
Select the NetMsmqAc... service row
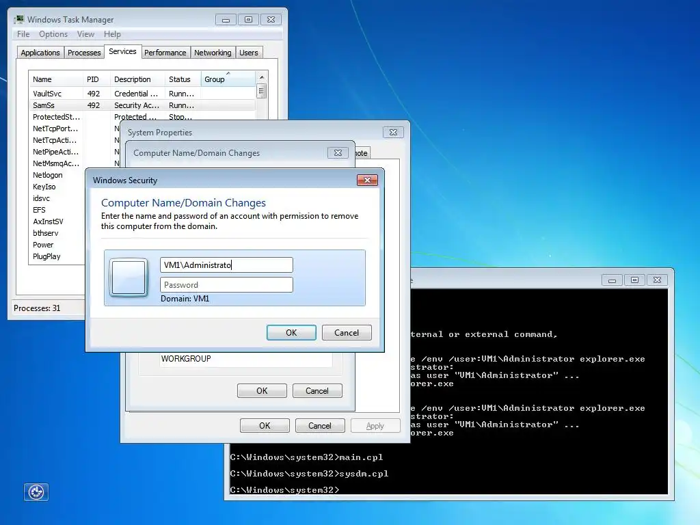click(57, 163)
